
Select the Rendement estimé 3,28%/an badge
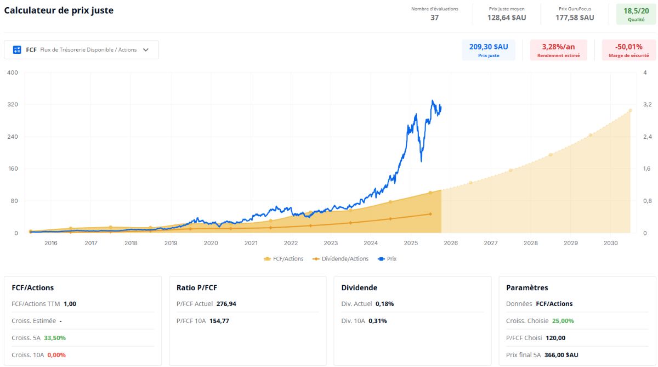pos(558,50)
